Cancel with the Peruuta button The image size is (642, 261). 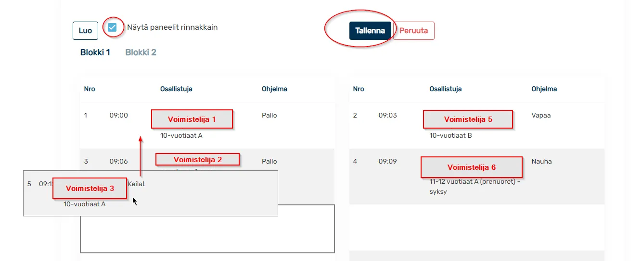pyautogui.click(x=414, y=31)
